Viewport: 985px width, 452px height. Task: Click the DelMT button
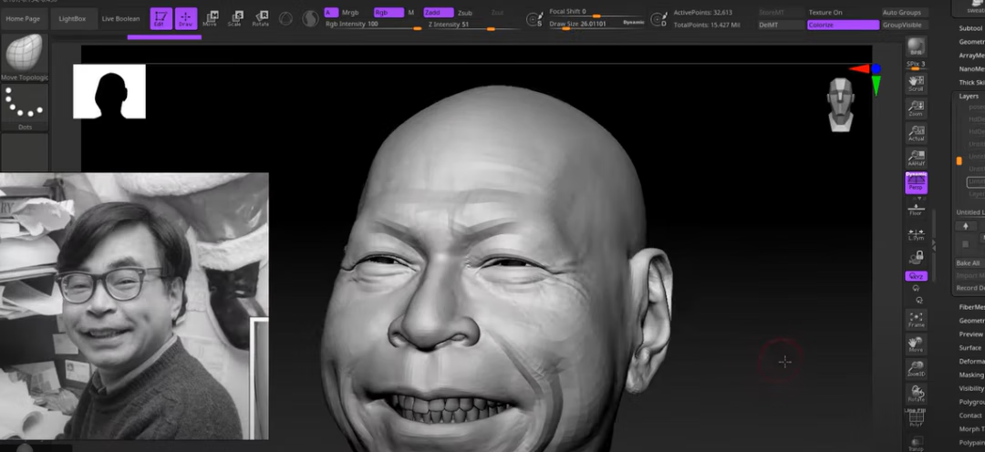pos(781,26)
